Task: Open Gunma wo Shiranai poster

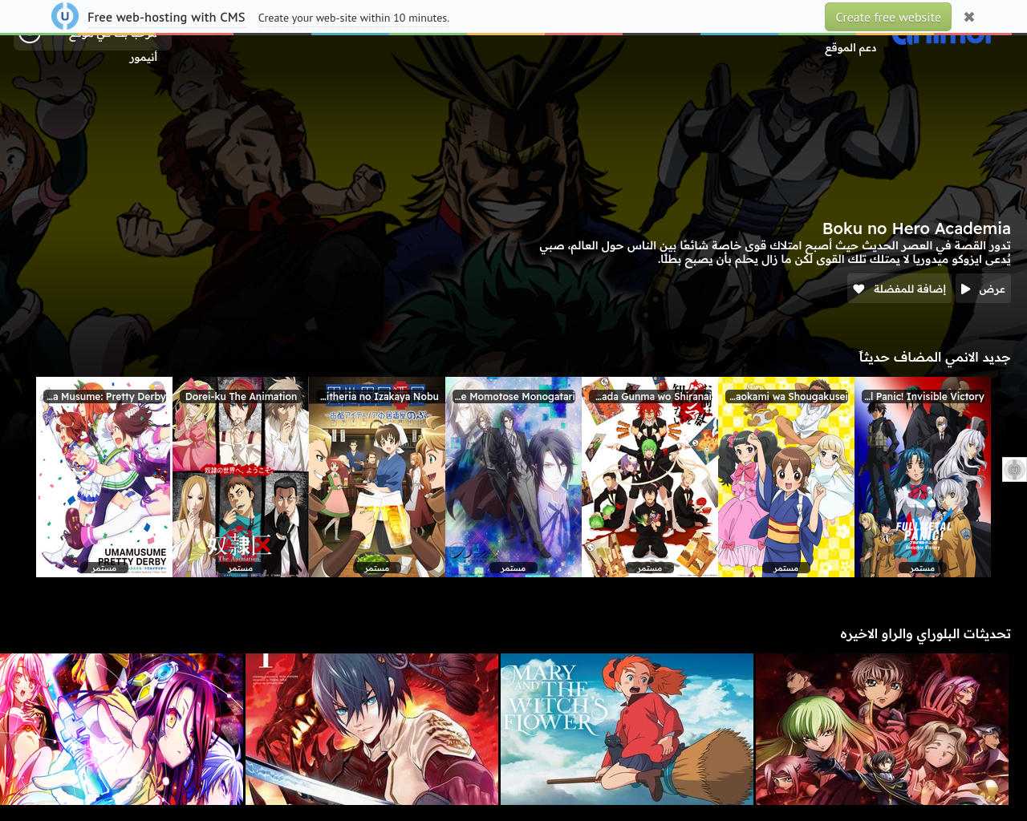Action: click(650, 477)
